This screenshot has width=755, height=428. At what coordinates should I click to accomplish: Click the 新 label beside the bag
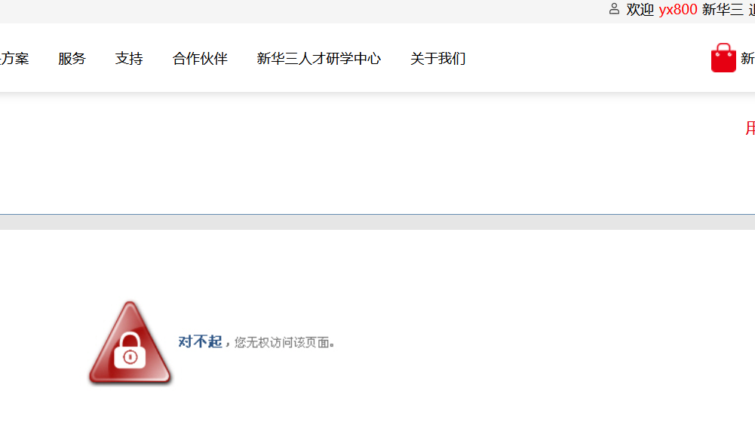click(747, 59)
